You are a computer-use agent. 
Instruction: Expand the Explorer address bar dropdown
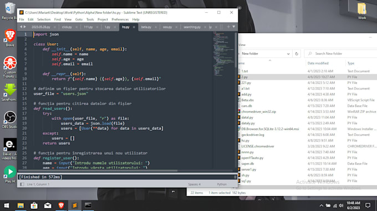288,54
